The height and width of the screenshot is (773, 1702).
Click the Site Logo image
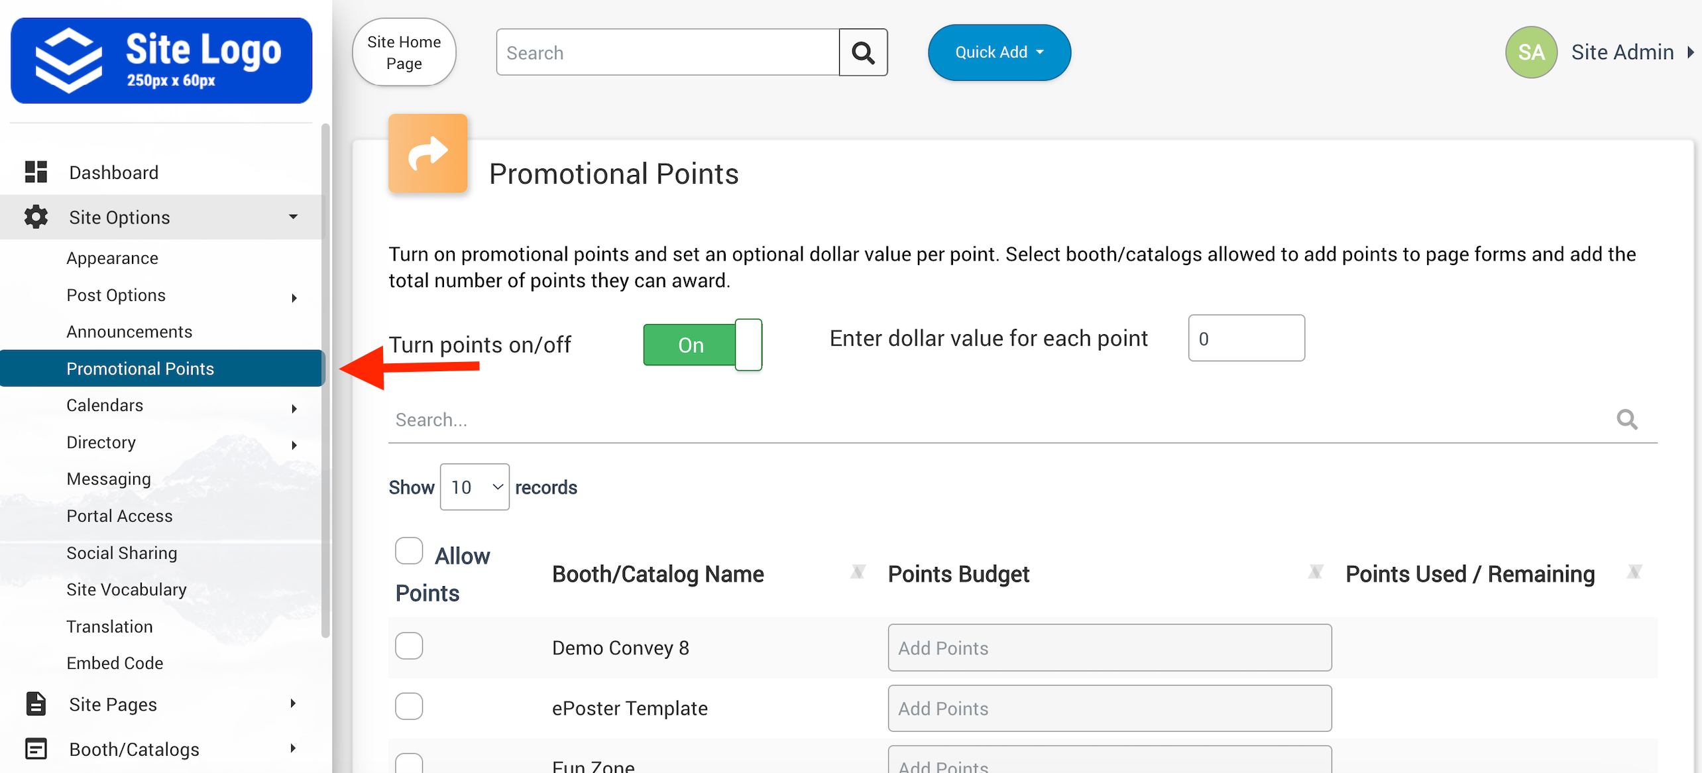coord(161,60)
